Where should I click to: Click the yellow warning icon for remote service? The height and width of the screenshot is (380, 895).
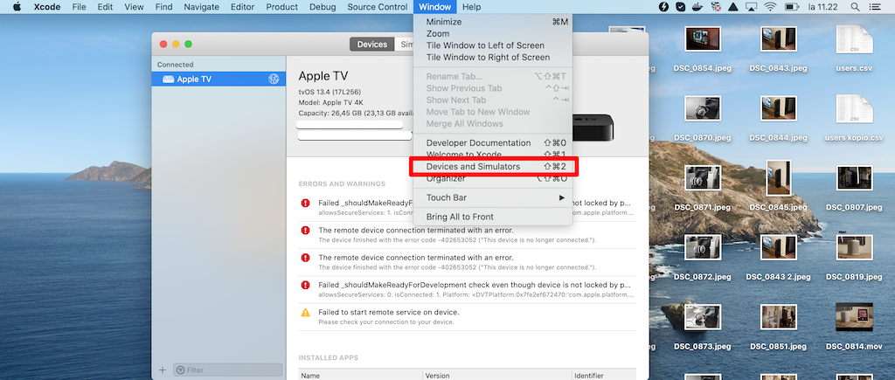pos(305,313)
